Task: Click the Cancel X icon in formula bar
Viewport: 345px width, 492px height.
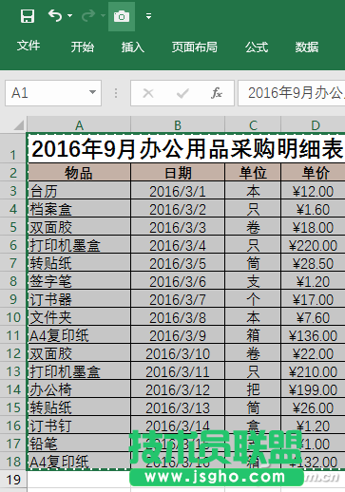Action: (148, 93)
